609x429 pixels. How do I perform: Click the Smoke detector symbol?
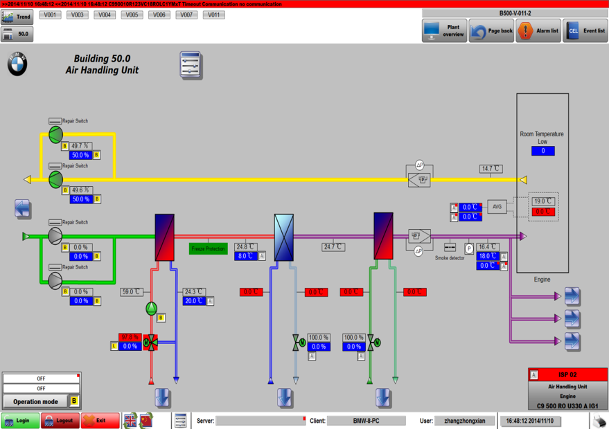click(x=450, y=247)
